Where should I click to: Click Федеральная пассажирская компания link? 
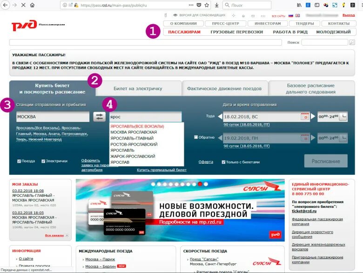[317, 221]
